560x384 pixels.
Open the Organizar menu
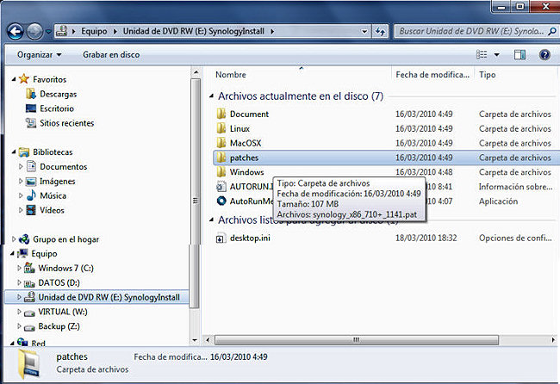[40, 54]
